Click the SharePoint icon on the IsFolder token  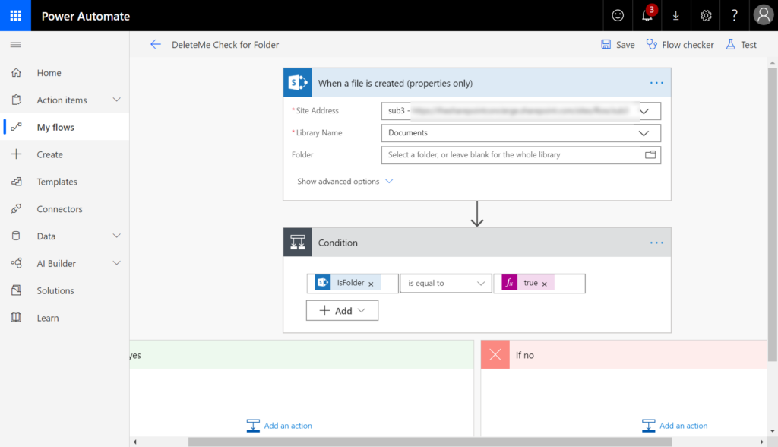323,283
